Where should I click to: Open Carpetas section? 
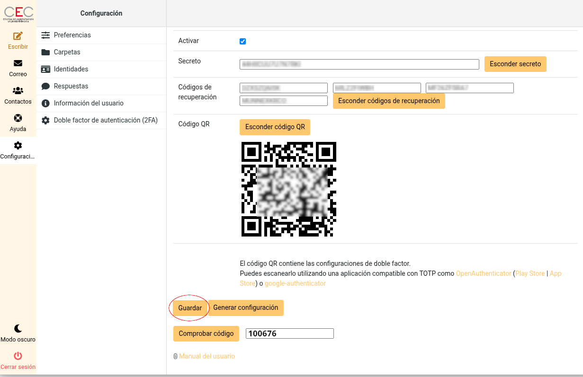click(x=67, y=52)
